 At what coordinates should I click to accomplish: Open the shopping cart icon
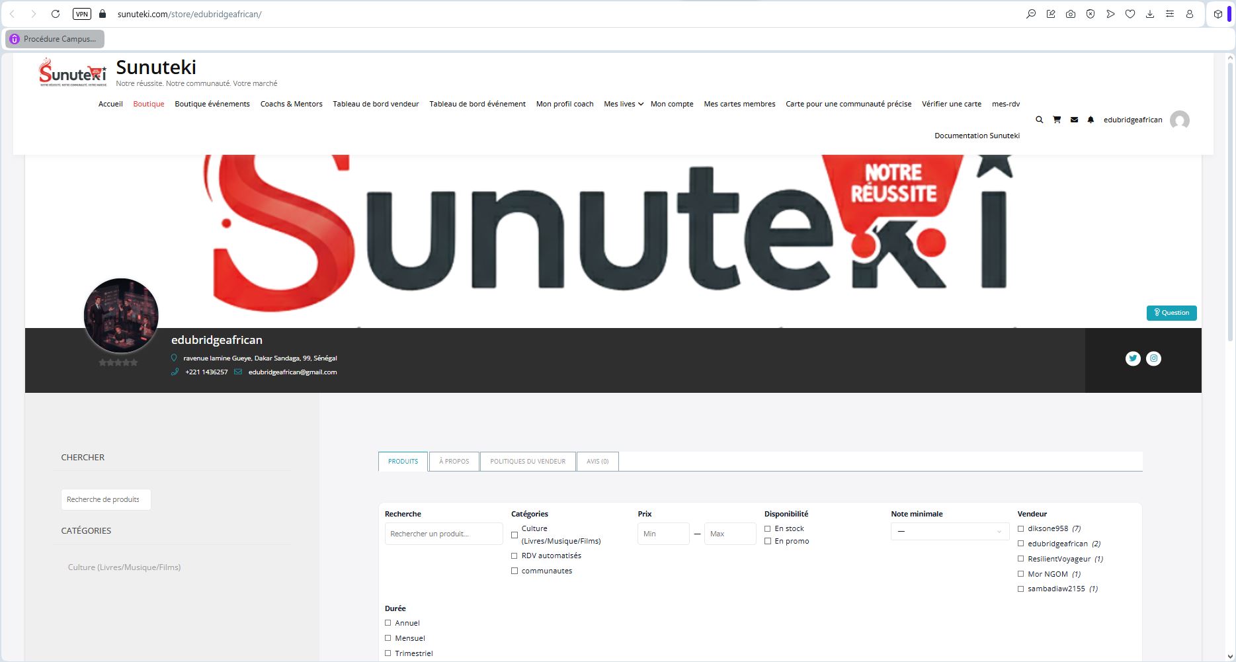pos(1057,120)
